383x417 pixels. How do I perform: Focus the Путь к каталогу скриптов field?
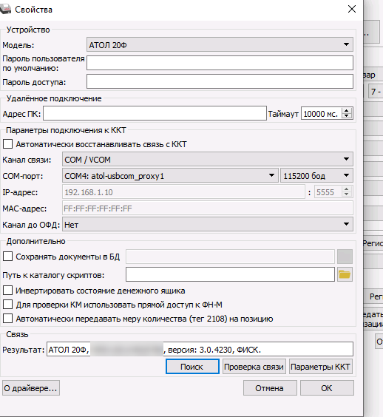tap(230, 274)
